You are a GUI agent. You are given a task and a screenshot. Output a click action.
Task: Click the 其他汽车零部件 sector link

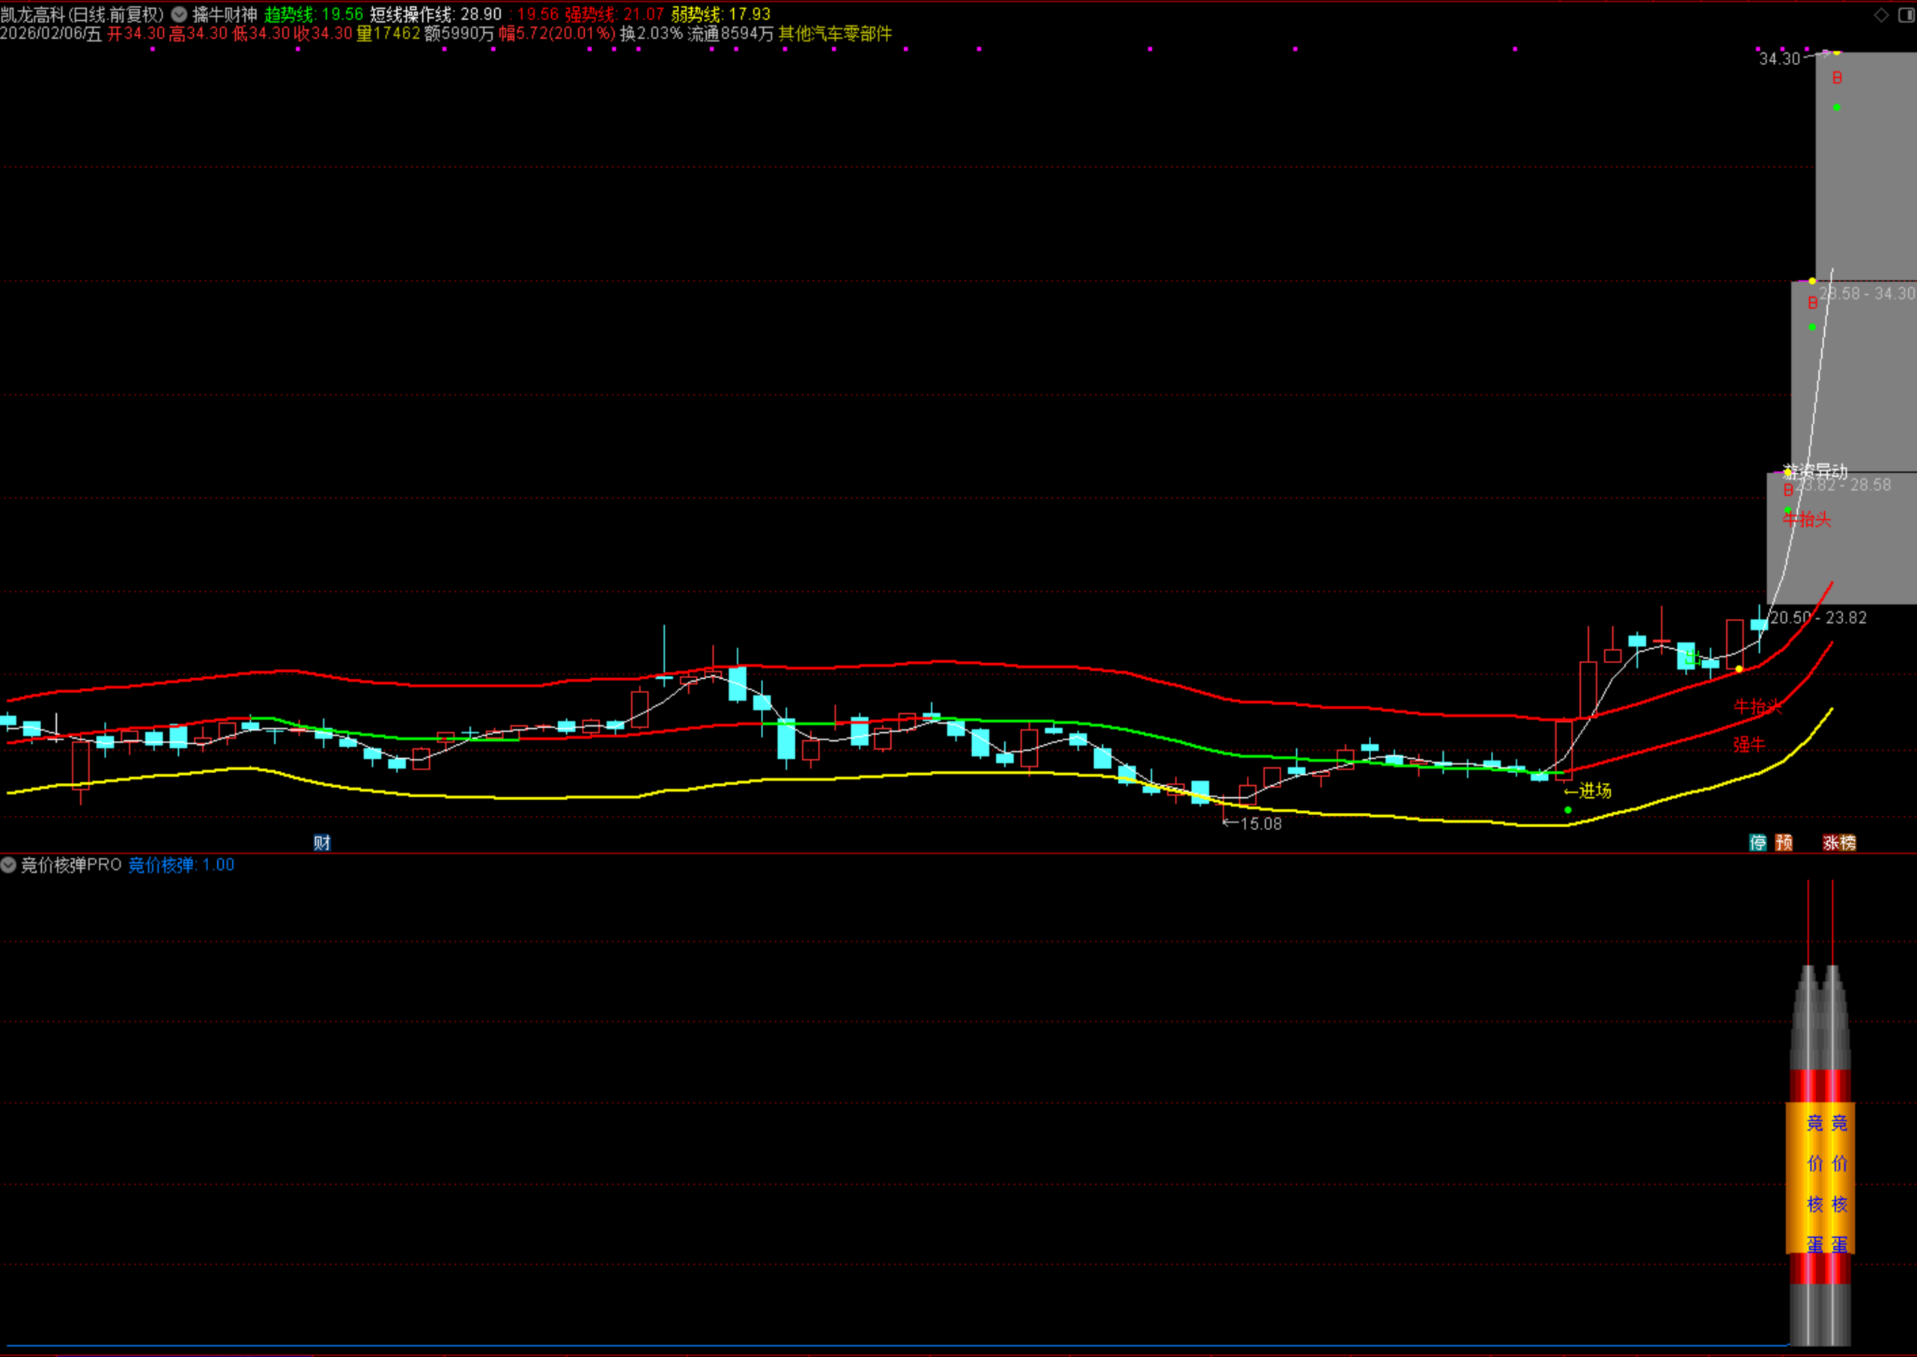[834, 34]
